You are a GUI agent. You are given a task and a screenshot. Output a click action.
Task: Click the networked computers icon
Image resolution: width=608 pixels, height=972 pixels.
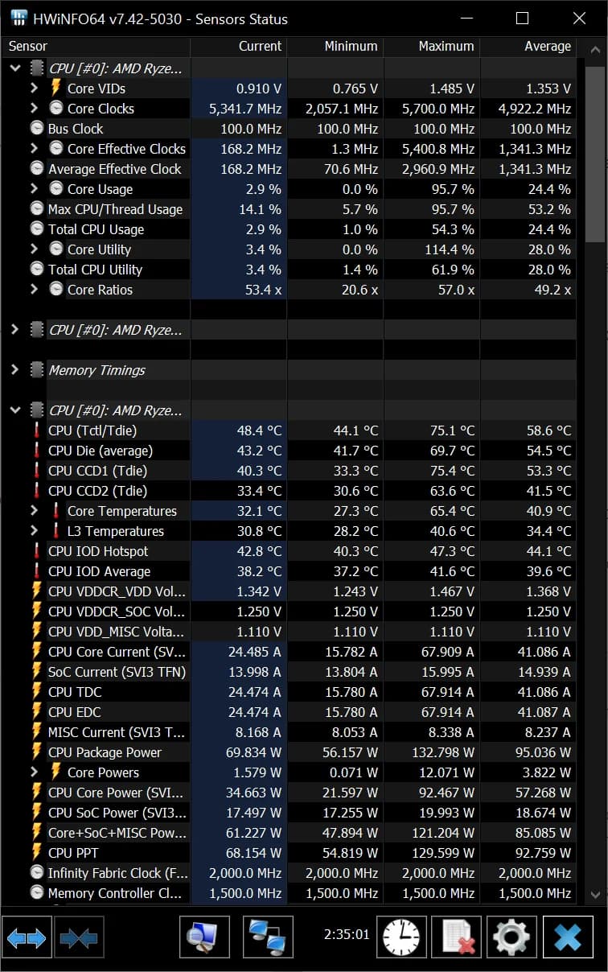pos(268,937)
